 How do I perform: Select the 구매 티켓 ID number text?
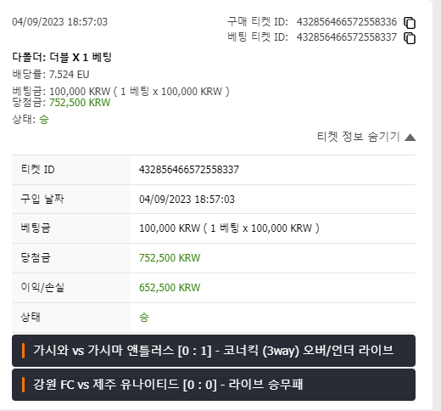(x=347, y=22)
